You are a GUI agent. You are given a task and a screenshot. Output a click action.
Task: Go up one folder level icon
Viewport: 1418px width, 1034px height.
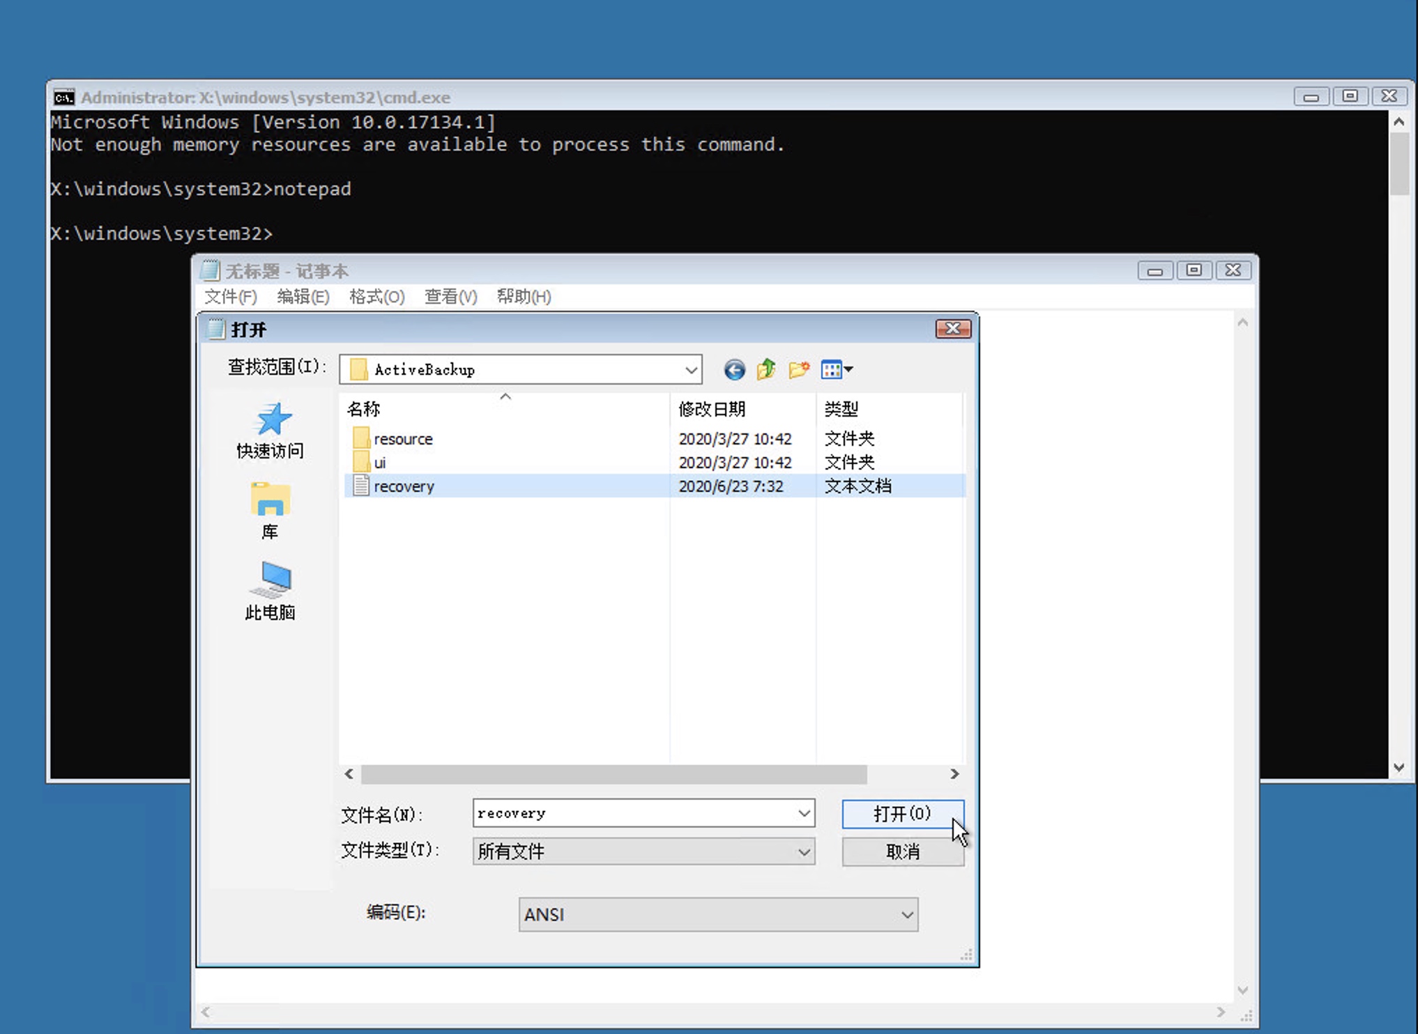coord(766,370)
